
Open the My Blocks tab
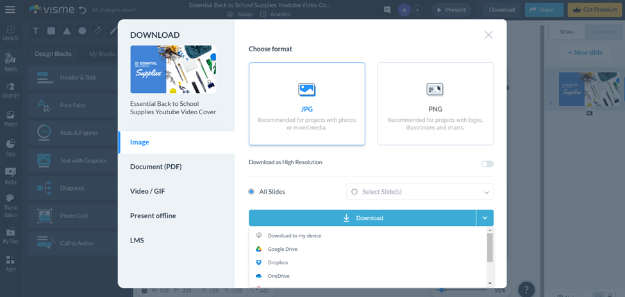pos(102,54)
